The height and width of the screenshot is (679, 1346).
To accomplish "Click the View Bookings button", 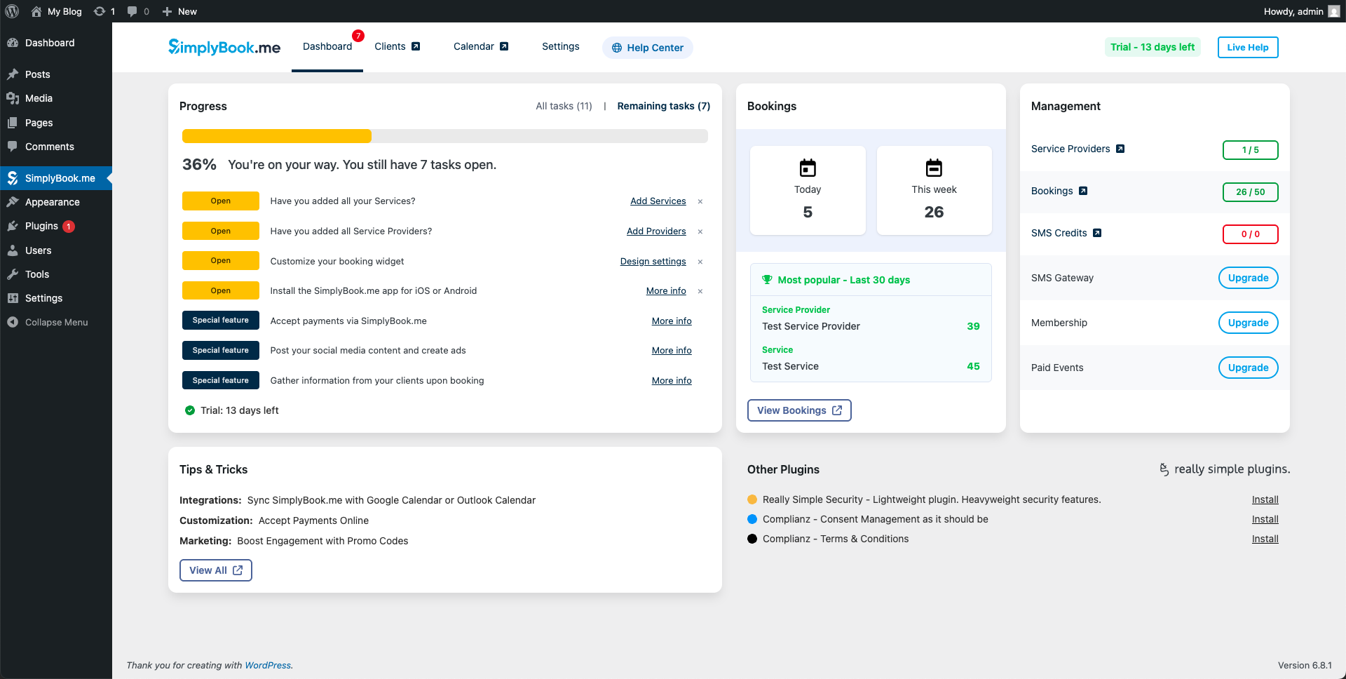I will coord(799,410).
